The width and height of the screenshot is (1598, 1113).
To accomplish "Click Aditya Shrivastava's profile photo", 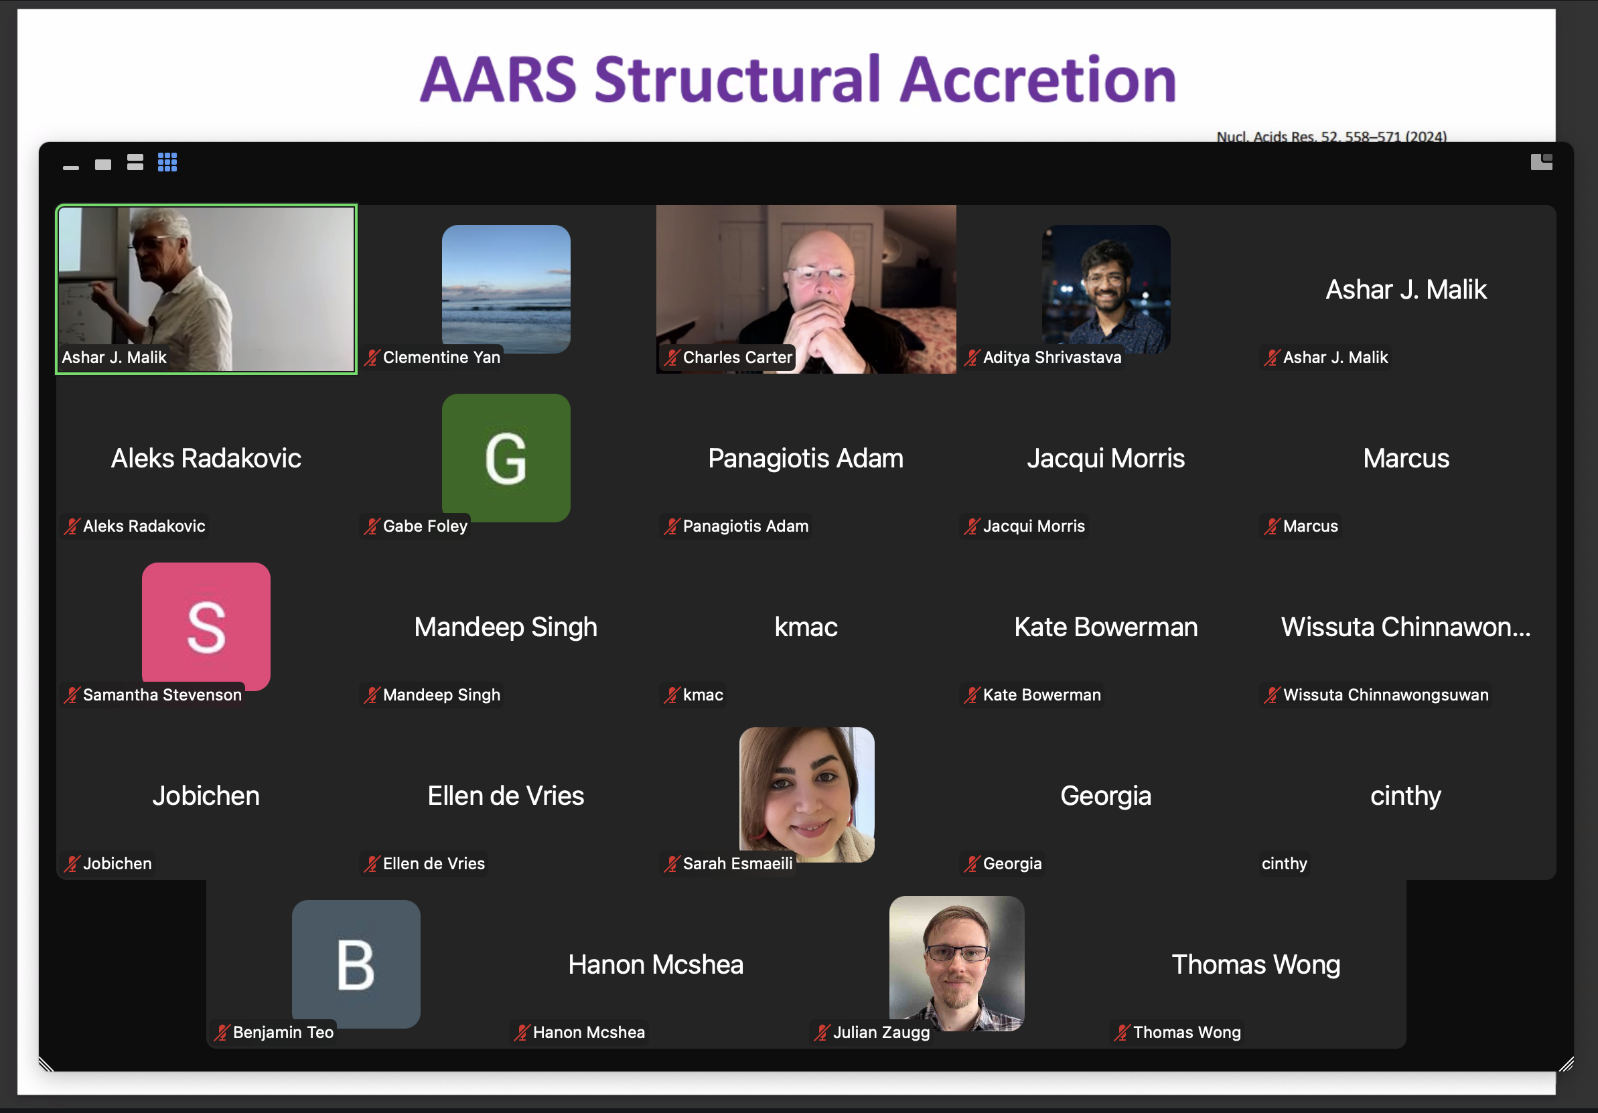I will click(1105, 288).
